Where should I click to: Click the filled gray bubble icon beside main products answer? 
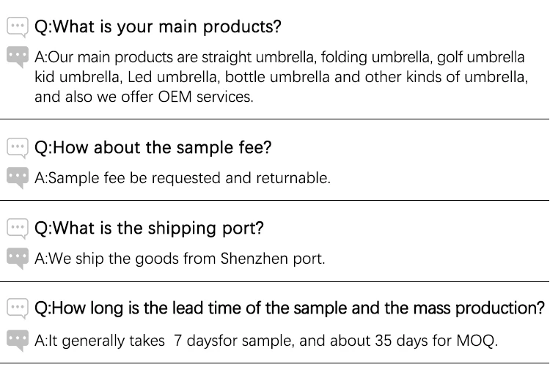tap(18, 57)
